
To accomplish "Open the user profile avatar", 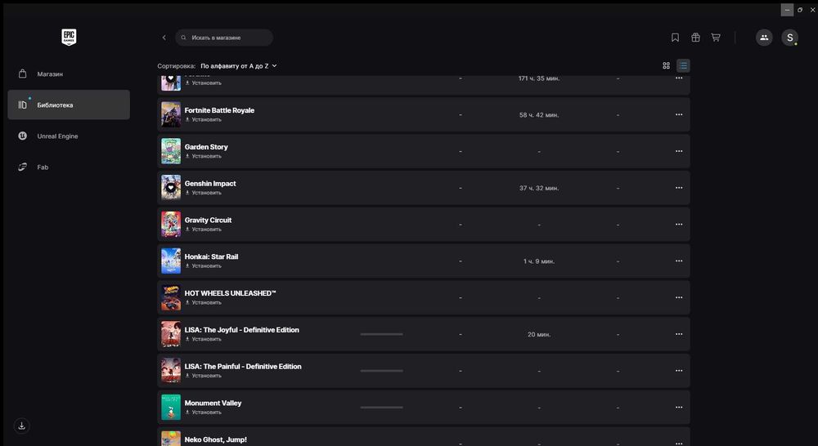I will pyautogui.click(x=789, y=38).
